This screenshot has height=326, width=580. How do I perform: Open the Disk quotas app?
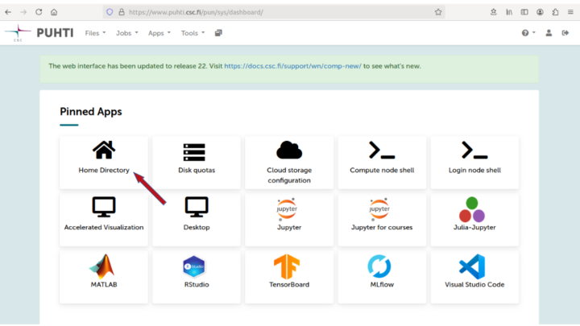point(197,163)
